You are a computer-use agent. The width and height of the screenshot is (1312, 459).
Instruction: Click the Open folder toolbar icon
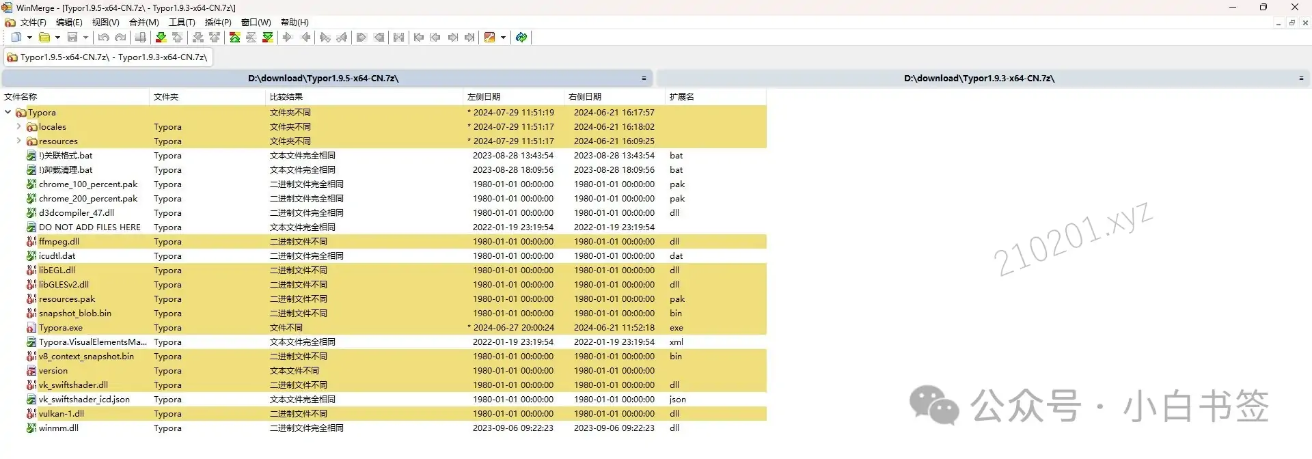click(x=44, y=38)
